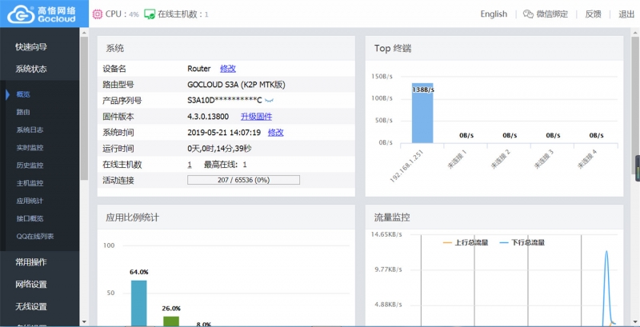
Task: Click the 流量监控 panel title
Action: tap(392, 217)
